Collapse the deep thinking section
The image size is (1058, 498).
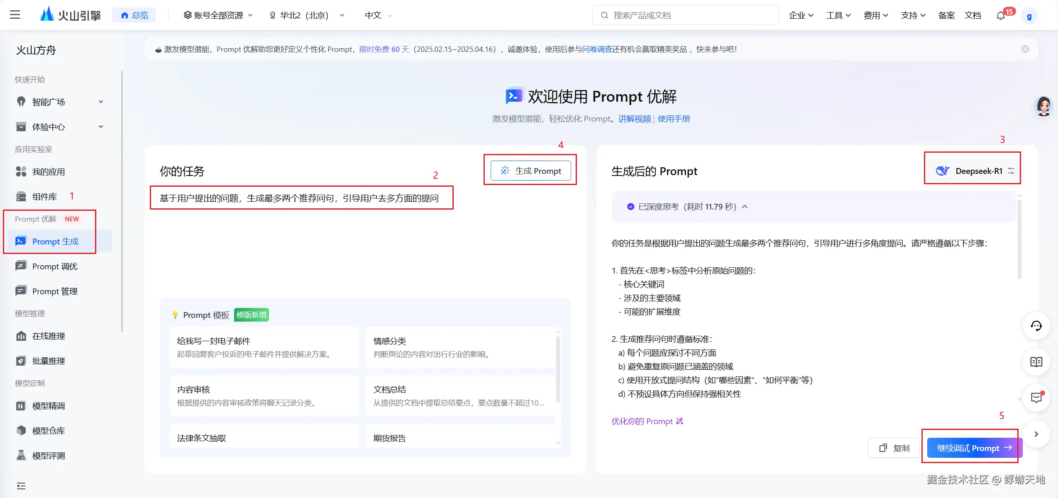[745, 207]
